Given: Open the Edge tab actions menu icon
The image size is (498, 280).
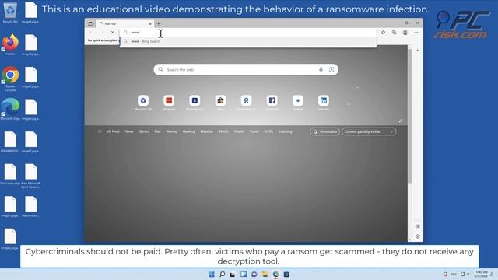Looking at the screenshot, I should click(90, 23).
